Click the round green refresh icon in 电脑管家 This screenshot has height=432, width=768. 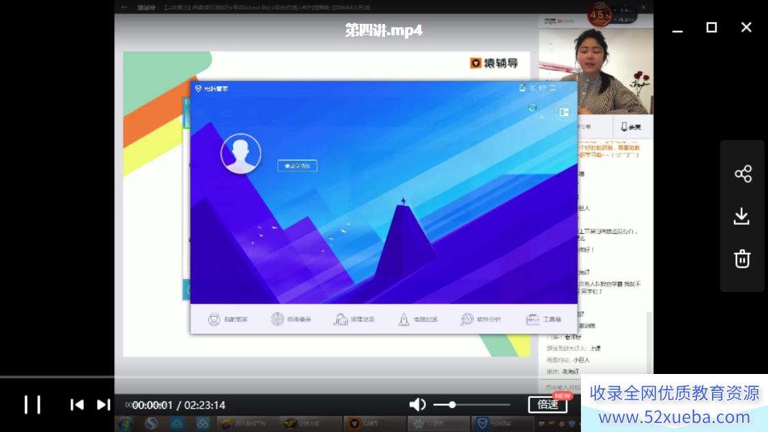click(x=532, y=107)
